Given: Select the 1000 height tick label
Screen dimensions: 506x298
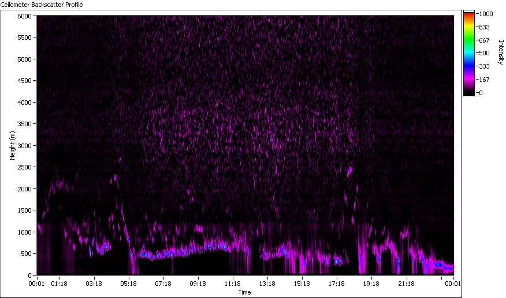Looking at the screenshot, I should [24, 232].
